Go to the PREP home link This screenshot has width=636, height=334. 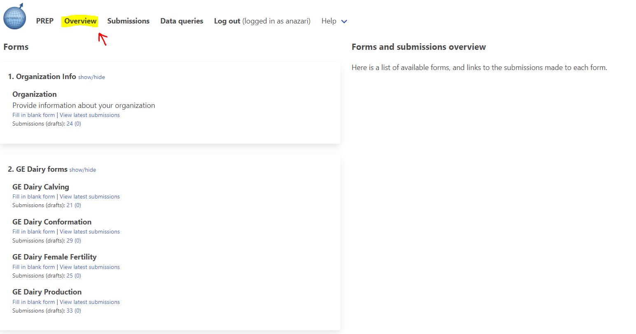[x=44, y=21]
